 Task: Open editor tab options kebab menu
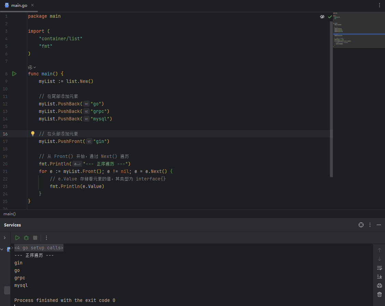pyautogui.click(x=379, y=5)
